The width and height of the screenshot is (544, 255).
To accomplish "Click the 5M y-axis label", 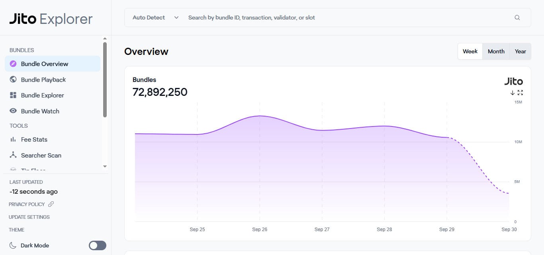I will pos(517,182).
